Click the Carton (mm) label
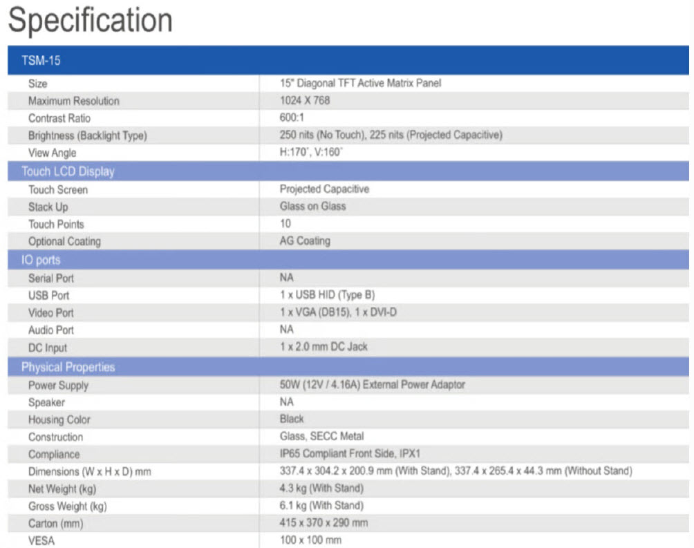 click(x=56, y=524)
